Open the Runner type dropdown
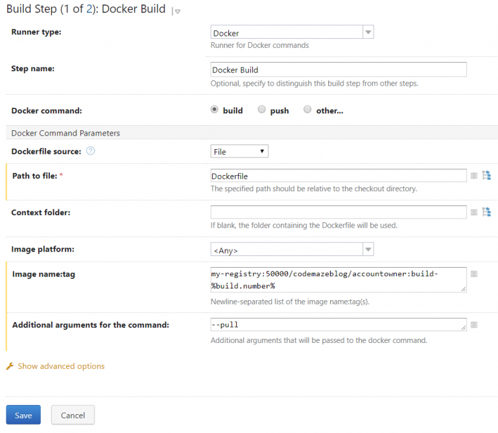This screenshot has width=498, height=433. [292, 33]
